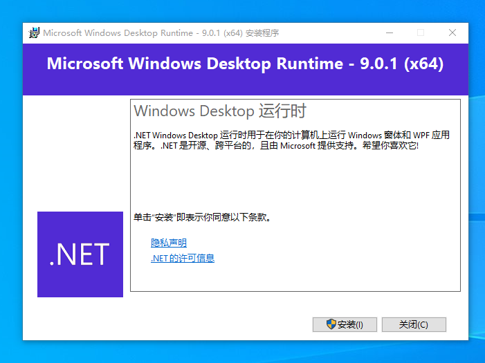
Task: Click the text '单击"安装"即表示你同意以下条款。'
Action: tap(202, 217)
